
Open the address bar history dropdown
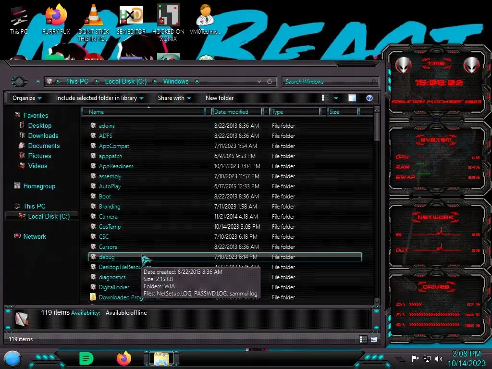point(259,82)
